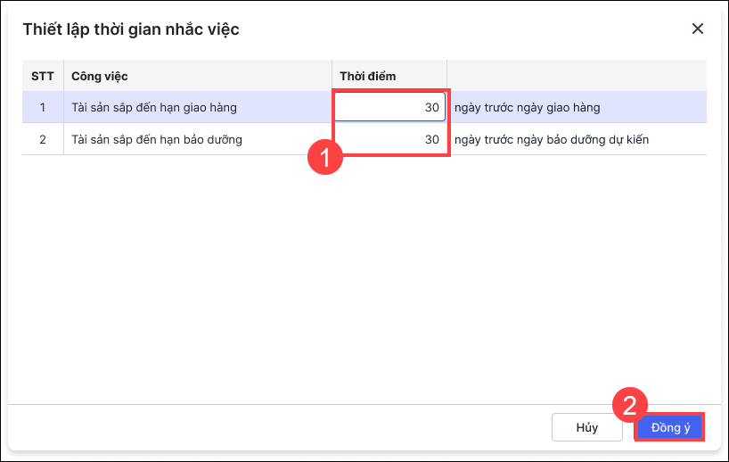Click the red step 1 badge

click(324, 159)
